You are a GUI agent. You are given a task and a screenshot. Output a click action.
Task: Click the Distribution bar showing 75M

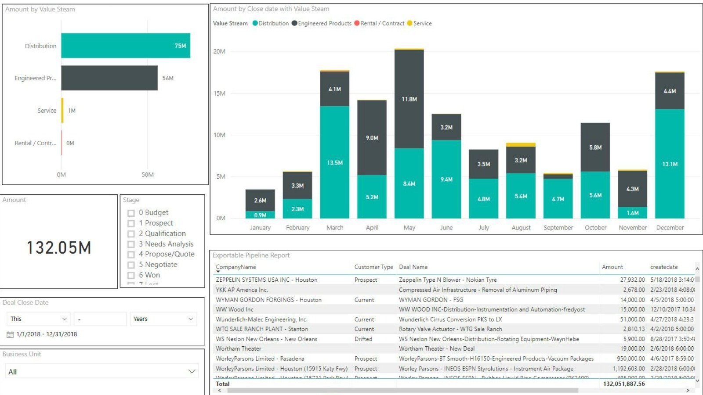click(x=125, y=46)
